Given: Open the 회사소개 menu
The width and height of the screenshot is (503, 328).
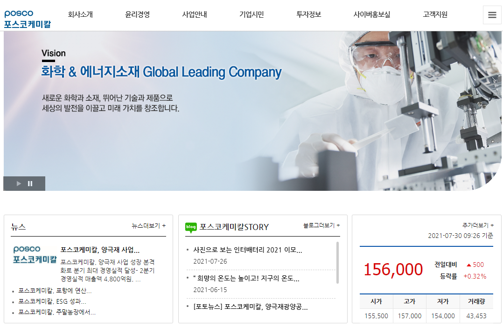Looking at the screenshot, I should pyautogui.click(x=80, y=14).
